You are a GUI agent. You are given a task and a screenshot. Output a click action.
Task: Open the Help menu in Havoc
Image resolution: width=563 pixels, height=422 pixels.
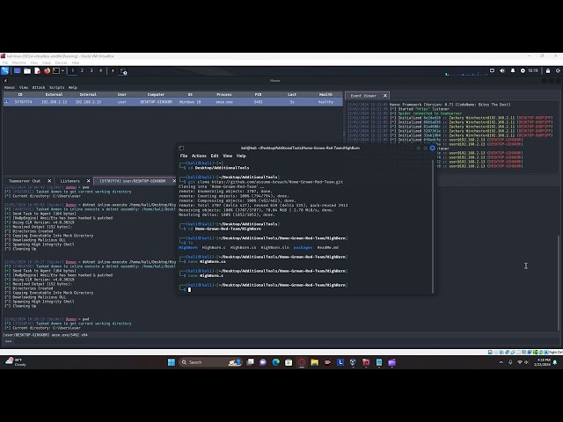pos(72,87)
